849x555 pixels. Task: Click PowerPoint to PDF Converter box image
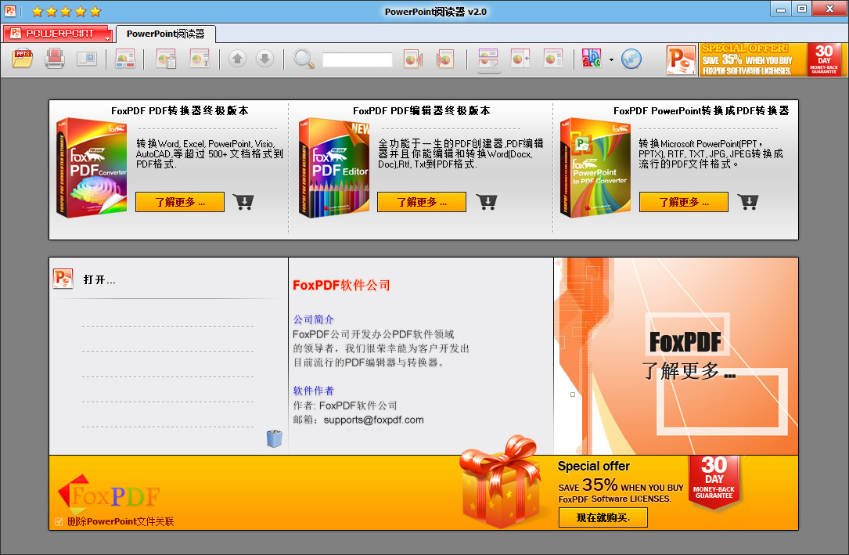pyautogui.click(x=595, y=168)
